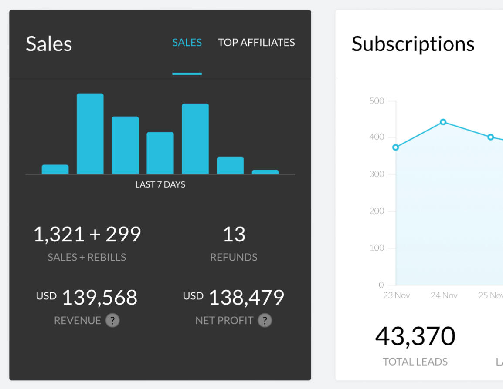503x389 pixels.
Task: Select the Sales tab
Action: 187,43
